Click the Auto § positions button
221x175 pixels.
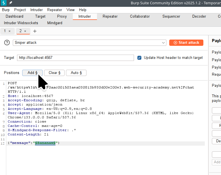76,73
